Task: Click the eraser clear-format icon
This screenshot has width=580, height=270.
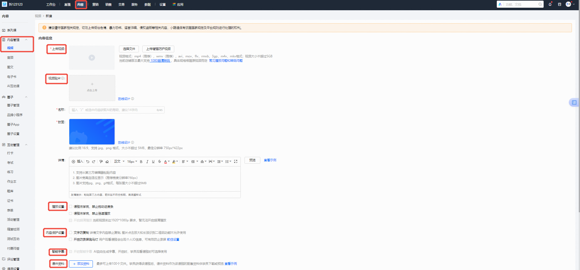Action: [107, 162]
